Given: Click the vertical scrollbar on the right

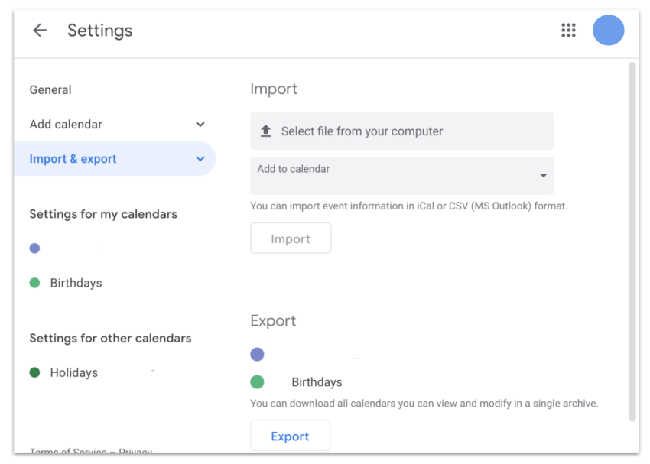Looking at the screenshot, I should (632, 242).
